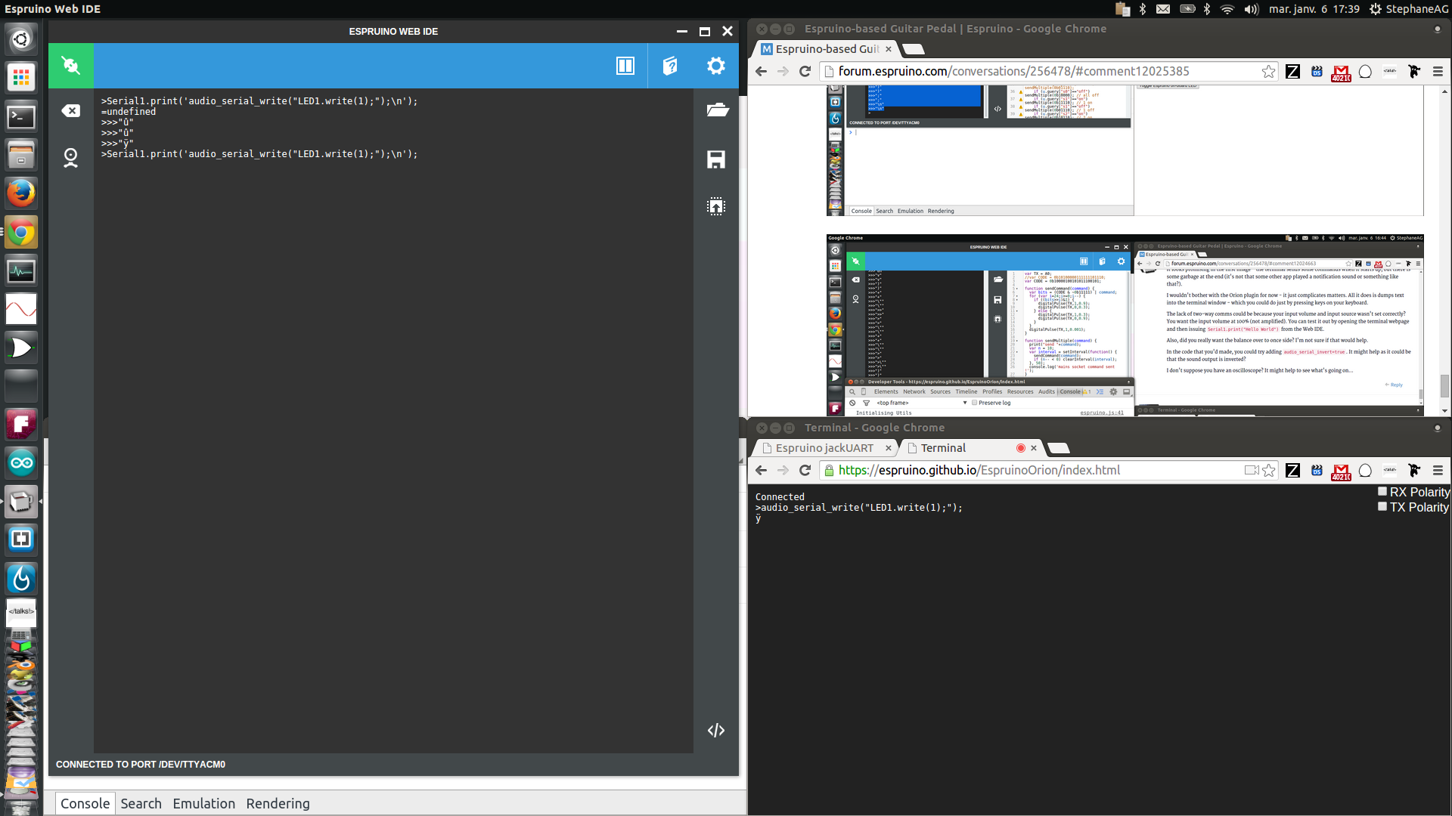Bookmark the EspruinoOrion page star
The height and width of the screenshot is (816, 1452).
[x=1268, y=470]
